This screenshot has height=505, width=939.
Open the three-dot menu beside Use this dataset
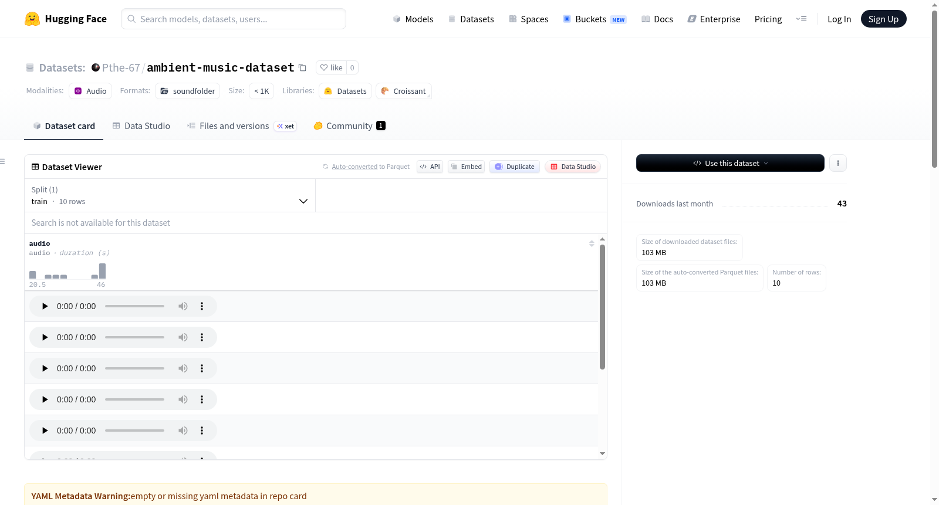pos(838,163)
